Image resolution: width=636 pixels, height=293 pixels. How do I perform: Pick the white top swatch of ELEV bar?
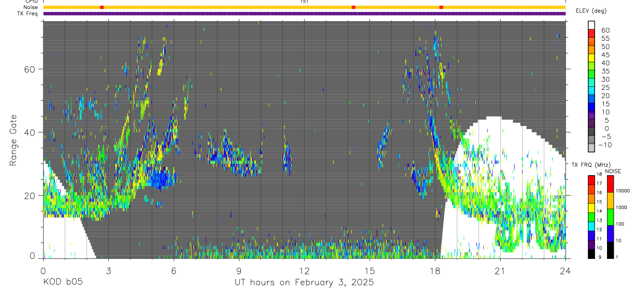click(591, 24)
